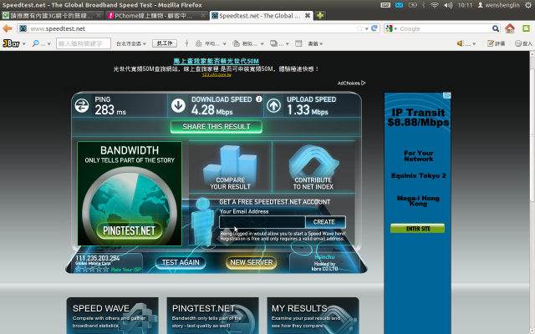Click Test Again button
This screenshot has height=334, width=535.
[181, 262]
